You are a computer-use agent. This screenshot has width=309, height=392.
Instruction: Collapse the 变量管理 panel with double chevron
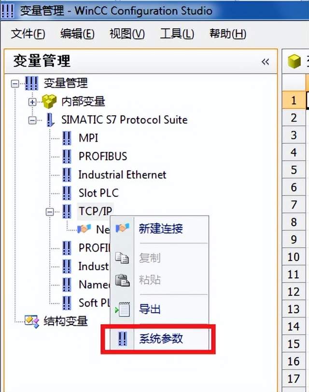coord(265,61)
